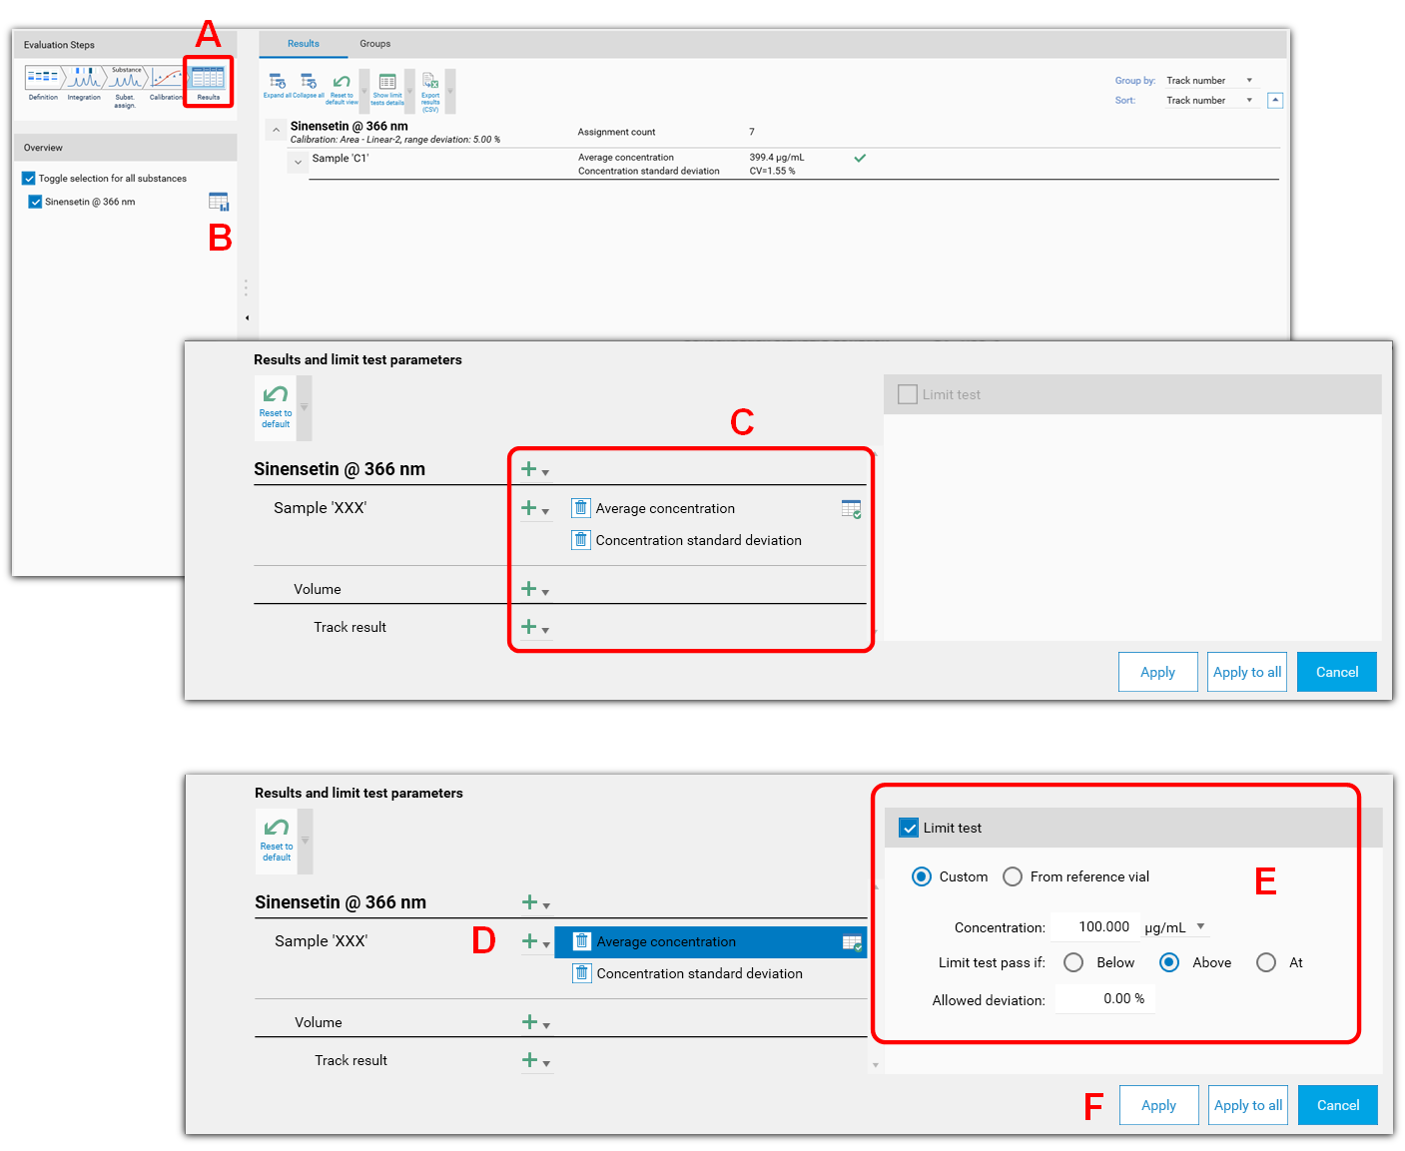Click the Export results (CSV) icon
The width and height of the screenshot is (1405, 1151).
430,83
